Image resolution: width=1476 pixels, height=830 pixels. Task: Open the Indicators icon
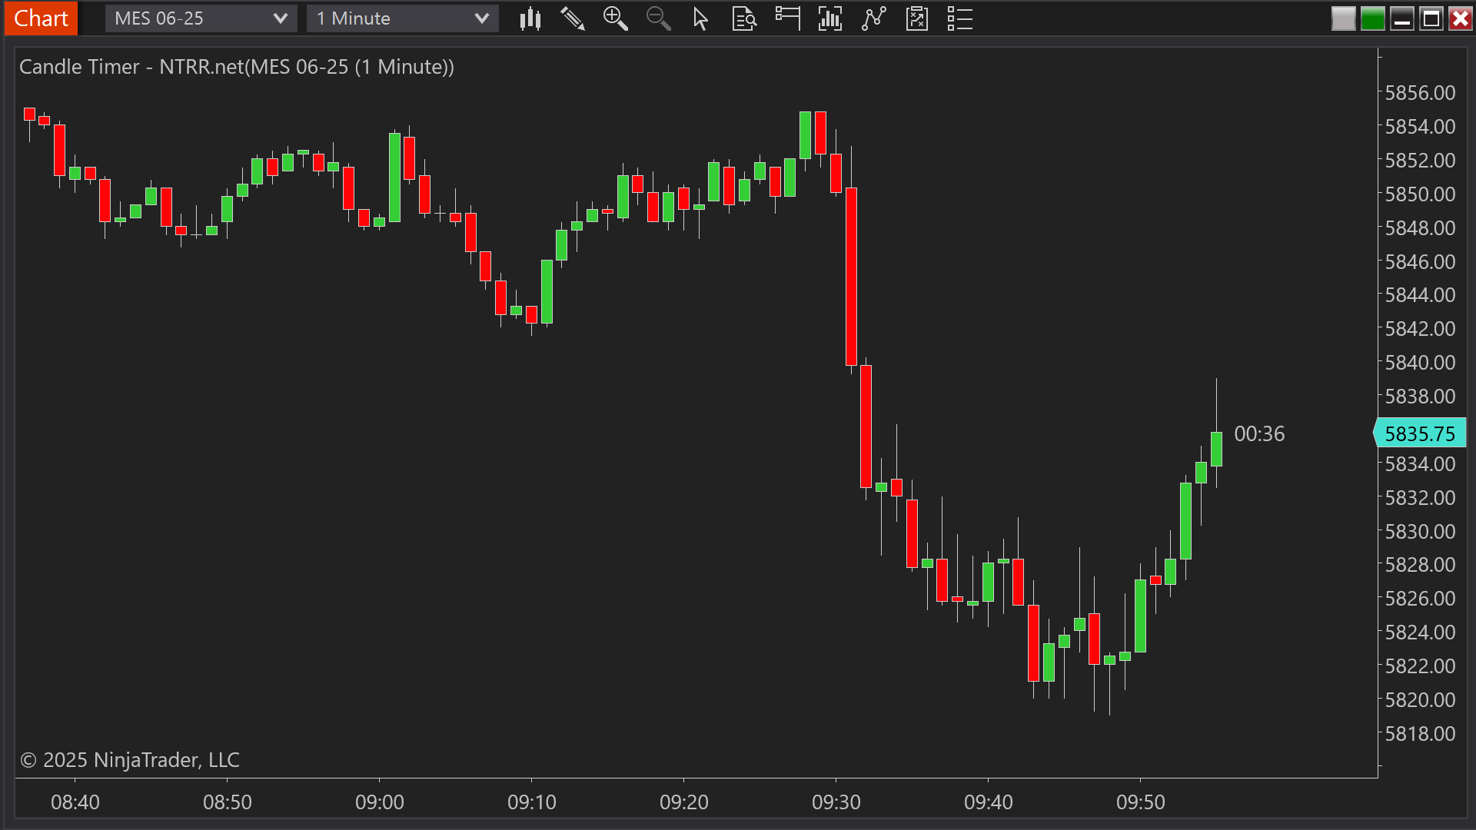pyautogui.click(x=830, y=18)
